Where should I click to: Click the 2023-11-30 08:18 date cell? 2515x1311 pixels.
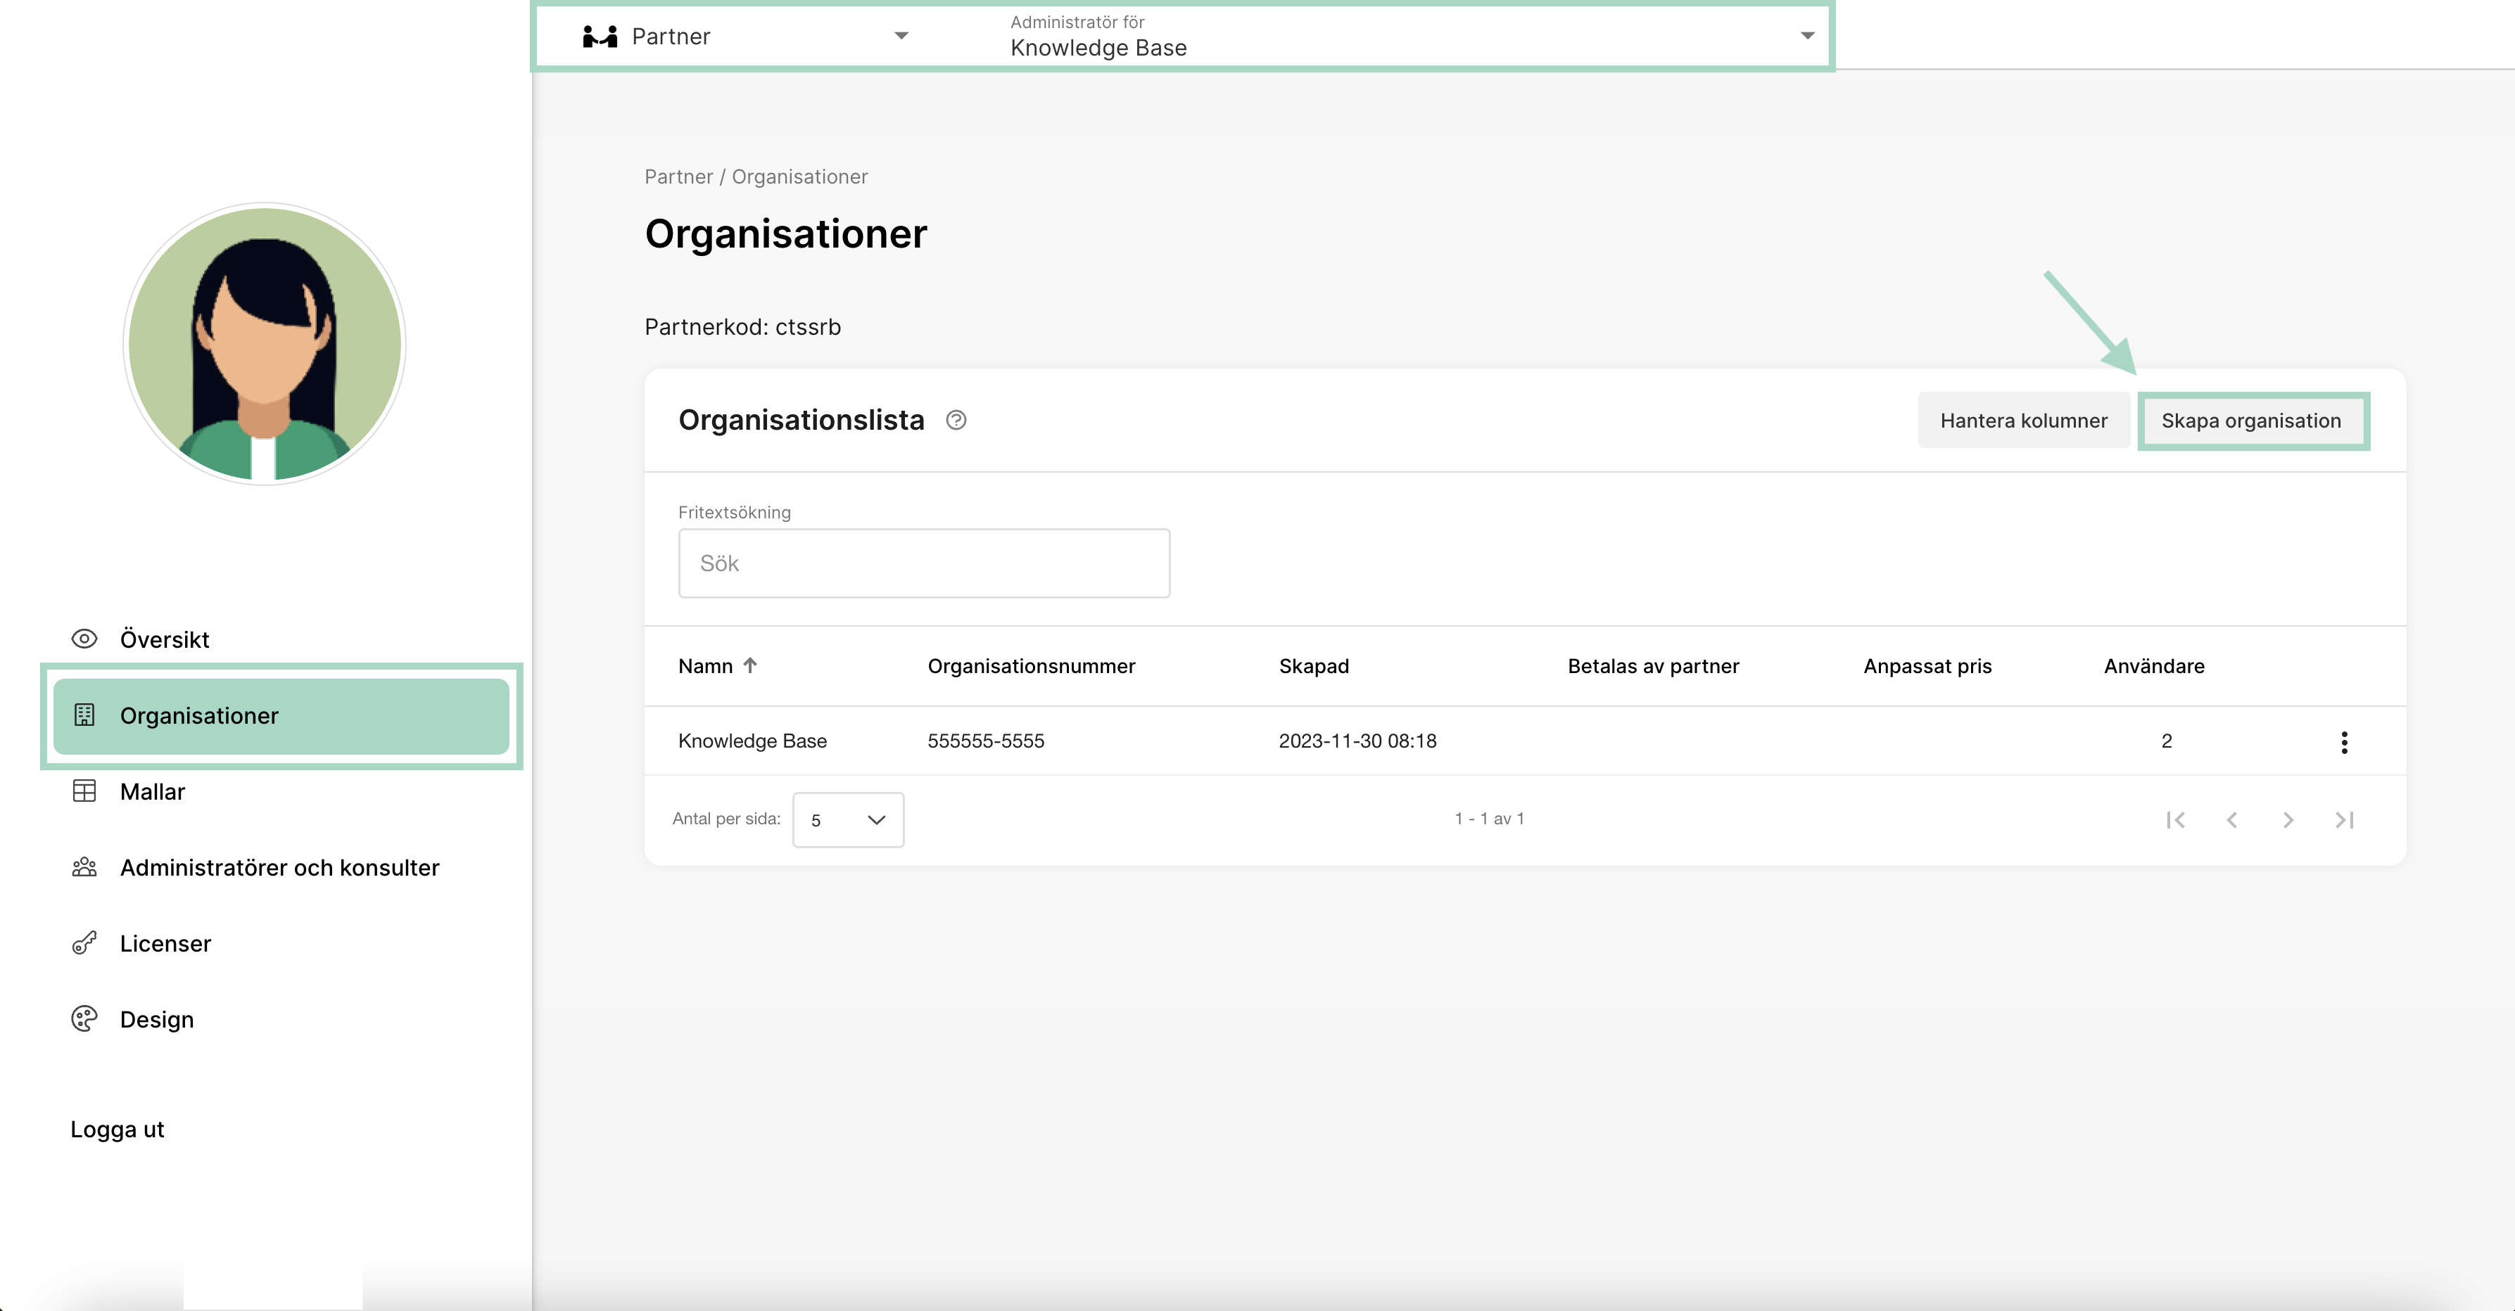point(1357,741)
